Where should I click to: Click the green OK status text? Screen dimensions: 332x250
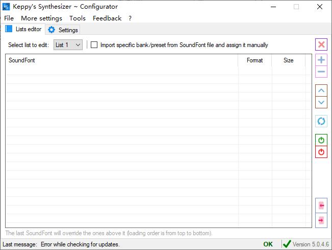tap(268, 244)
